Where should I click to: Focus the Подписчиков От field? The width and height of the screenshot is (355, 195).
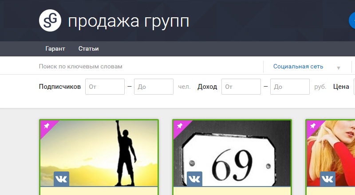[x=105, y=87]
